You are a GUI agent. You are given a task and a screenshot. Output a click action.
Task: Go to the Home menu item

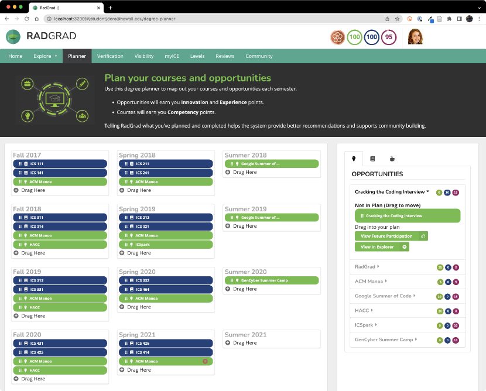tap(15, 56)
